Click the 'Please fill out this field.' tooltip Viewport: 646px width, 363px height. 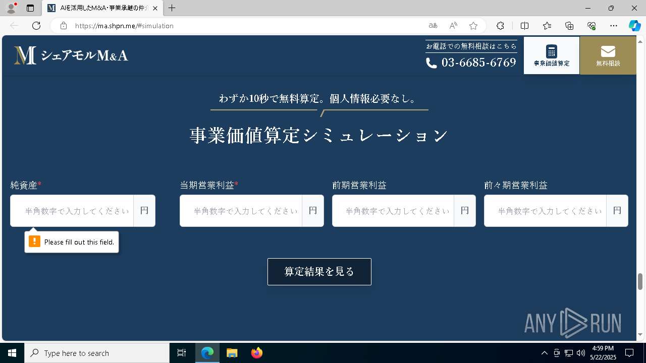[72, 242]
